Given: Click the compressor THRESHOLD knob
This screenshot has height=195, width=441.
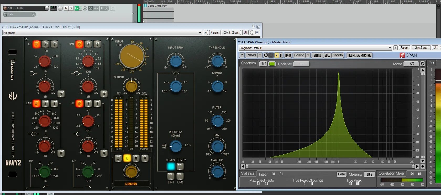Looking at the screenshot, I should coord(217,61).
